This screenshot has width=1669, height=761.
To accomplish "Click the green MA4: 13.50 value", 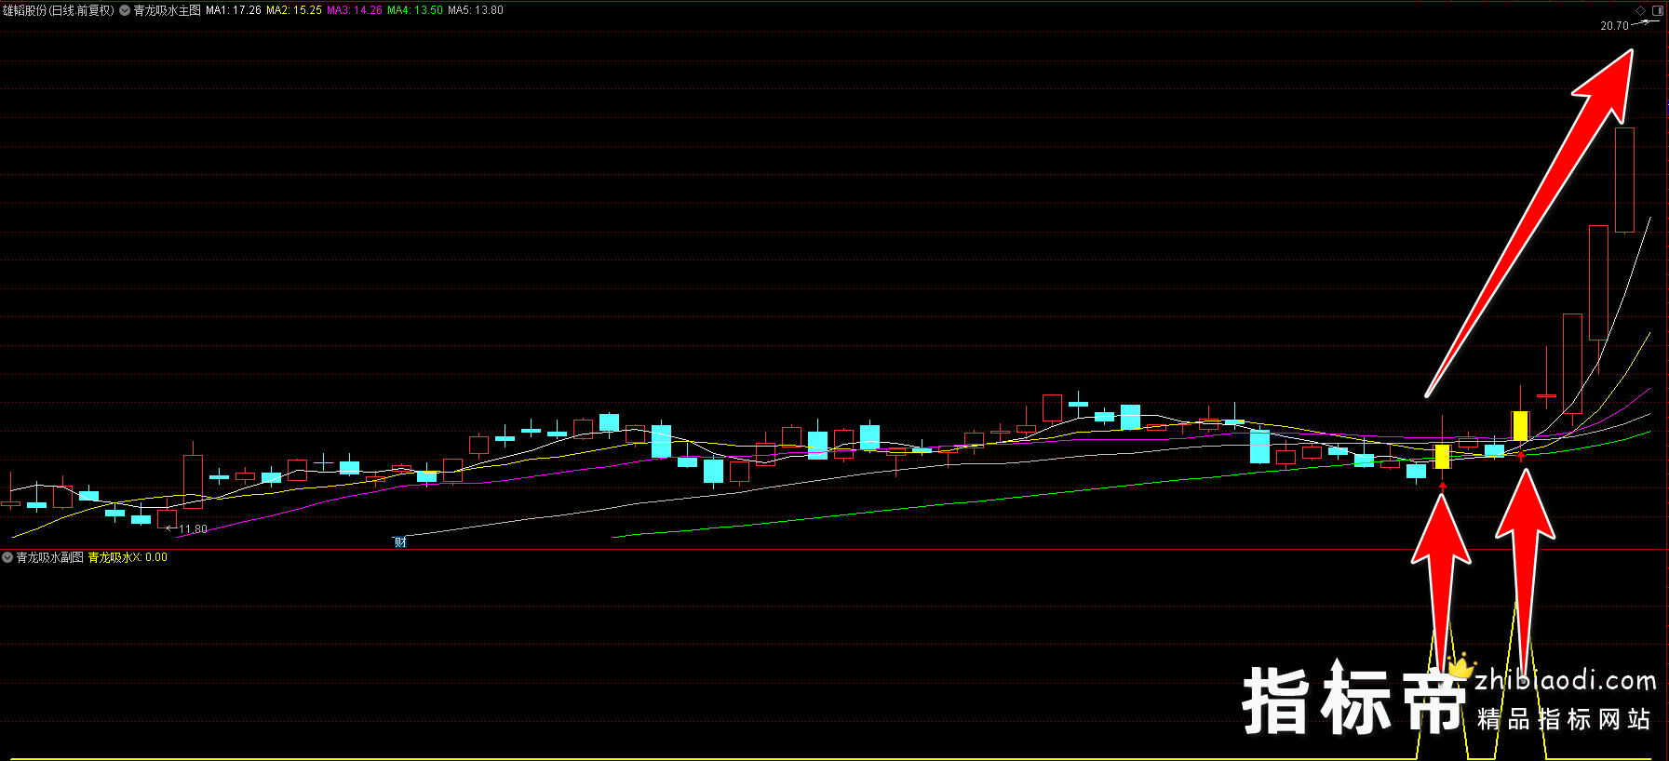I will pos(415,10).
